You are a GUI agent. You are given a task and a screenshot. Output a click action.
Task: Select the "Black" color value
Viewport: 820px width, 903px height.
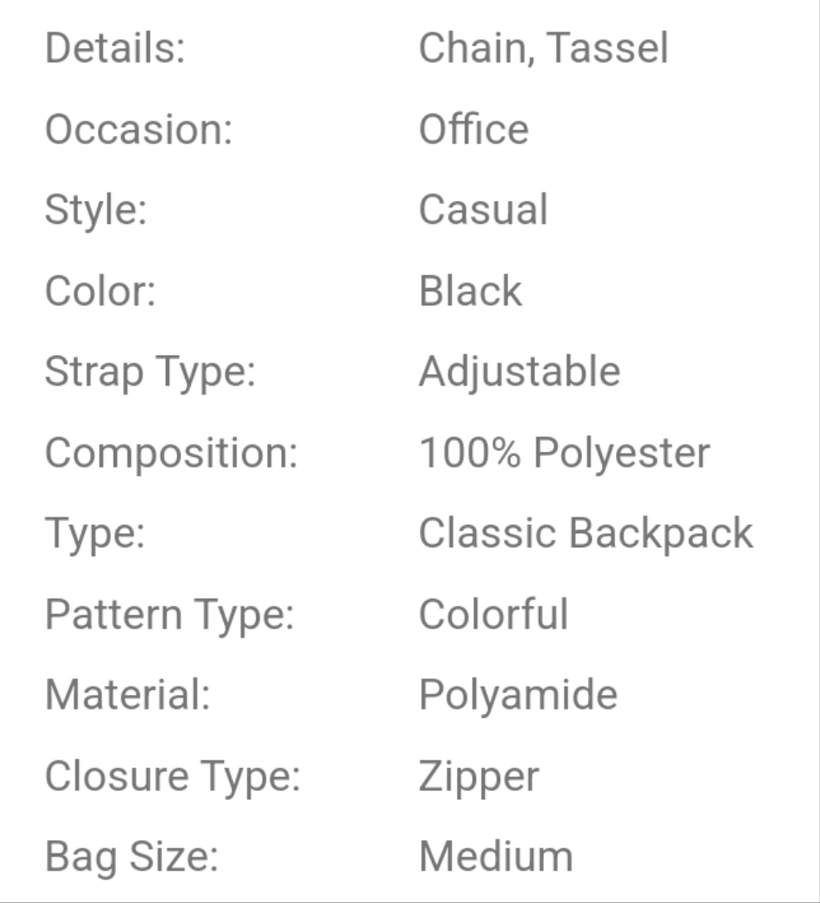coord(470,291)
